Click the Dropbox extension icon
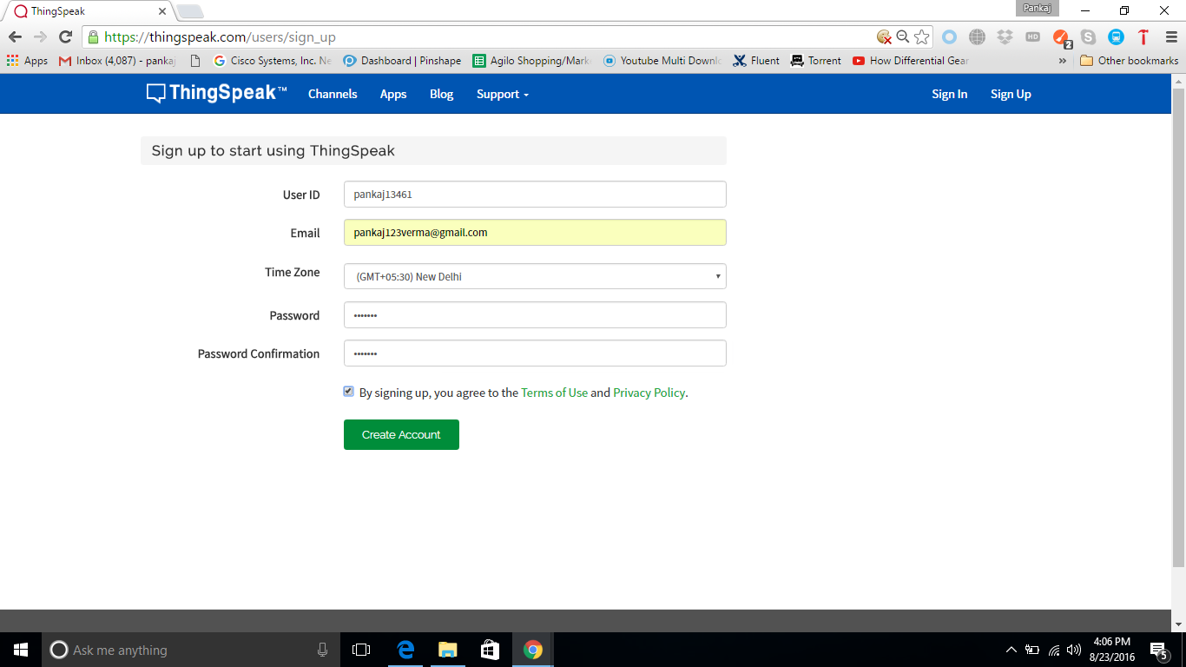 pos(1005,36)
